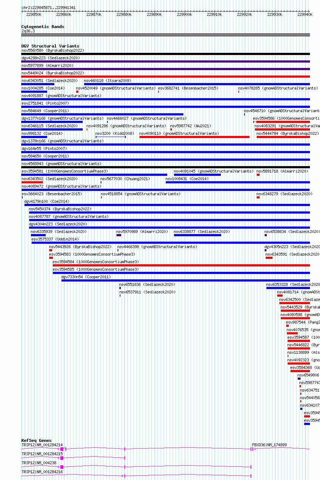
Task: Click the Cytogenetic Bands track title
Action: pyautogui.click(x=43, y=27)
